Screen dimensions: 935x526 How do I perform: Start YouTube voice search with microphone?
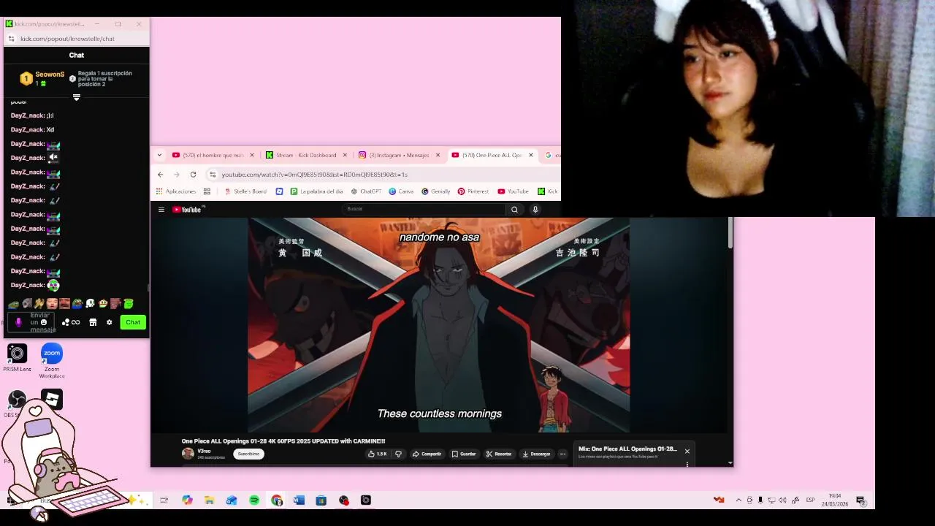click(x=535, y=210)
